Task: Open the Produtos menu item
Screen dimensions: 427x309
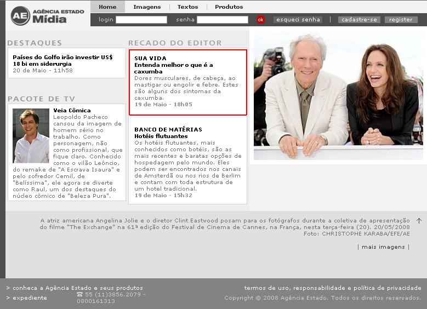Action: pyautogui.click(x=229, y=7)
